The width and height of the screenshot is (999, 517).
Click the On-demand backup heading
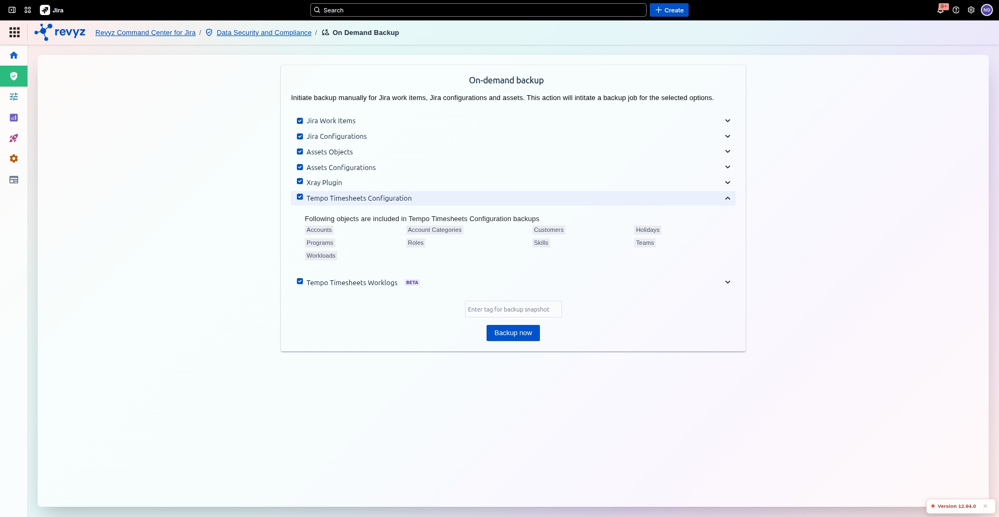[507, 80]
